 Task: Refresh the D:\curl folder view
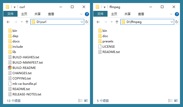pyautogui.click(x=87, y=22)
